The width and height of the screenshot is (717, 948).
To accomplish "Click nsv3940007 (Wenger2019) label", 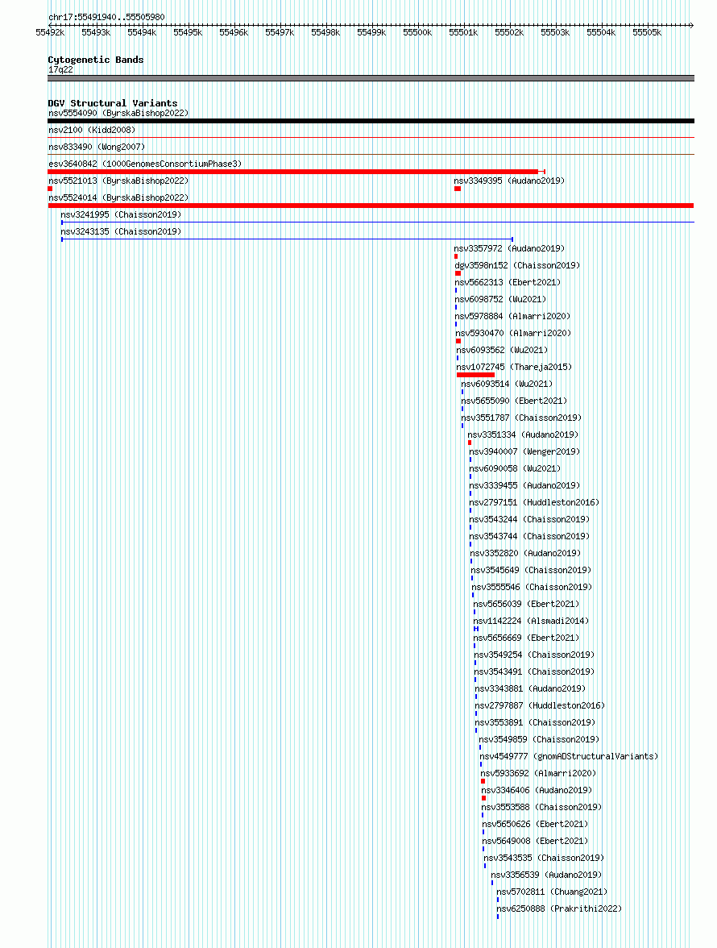I will point(524,451).
